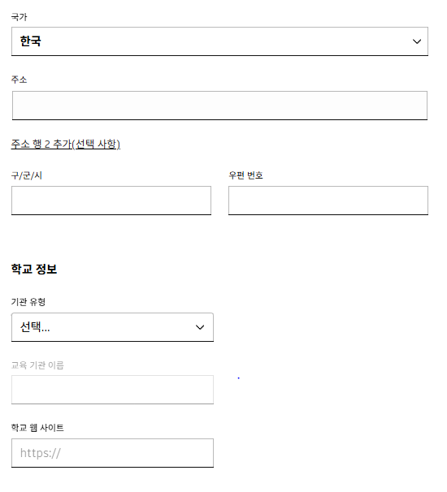Click the 우편 번호 field label
The height and width of the screenshot is (492, 447).
(x=245, y=175)
